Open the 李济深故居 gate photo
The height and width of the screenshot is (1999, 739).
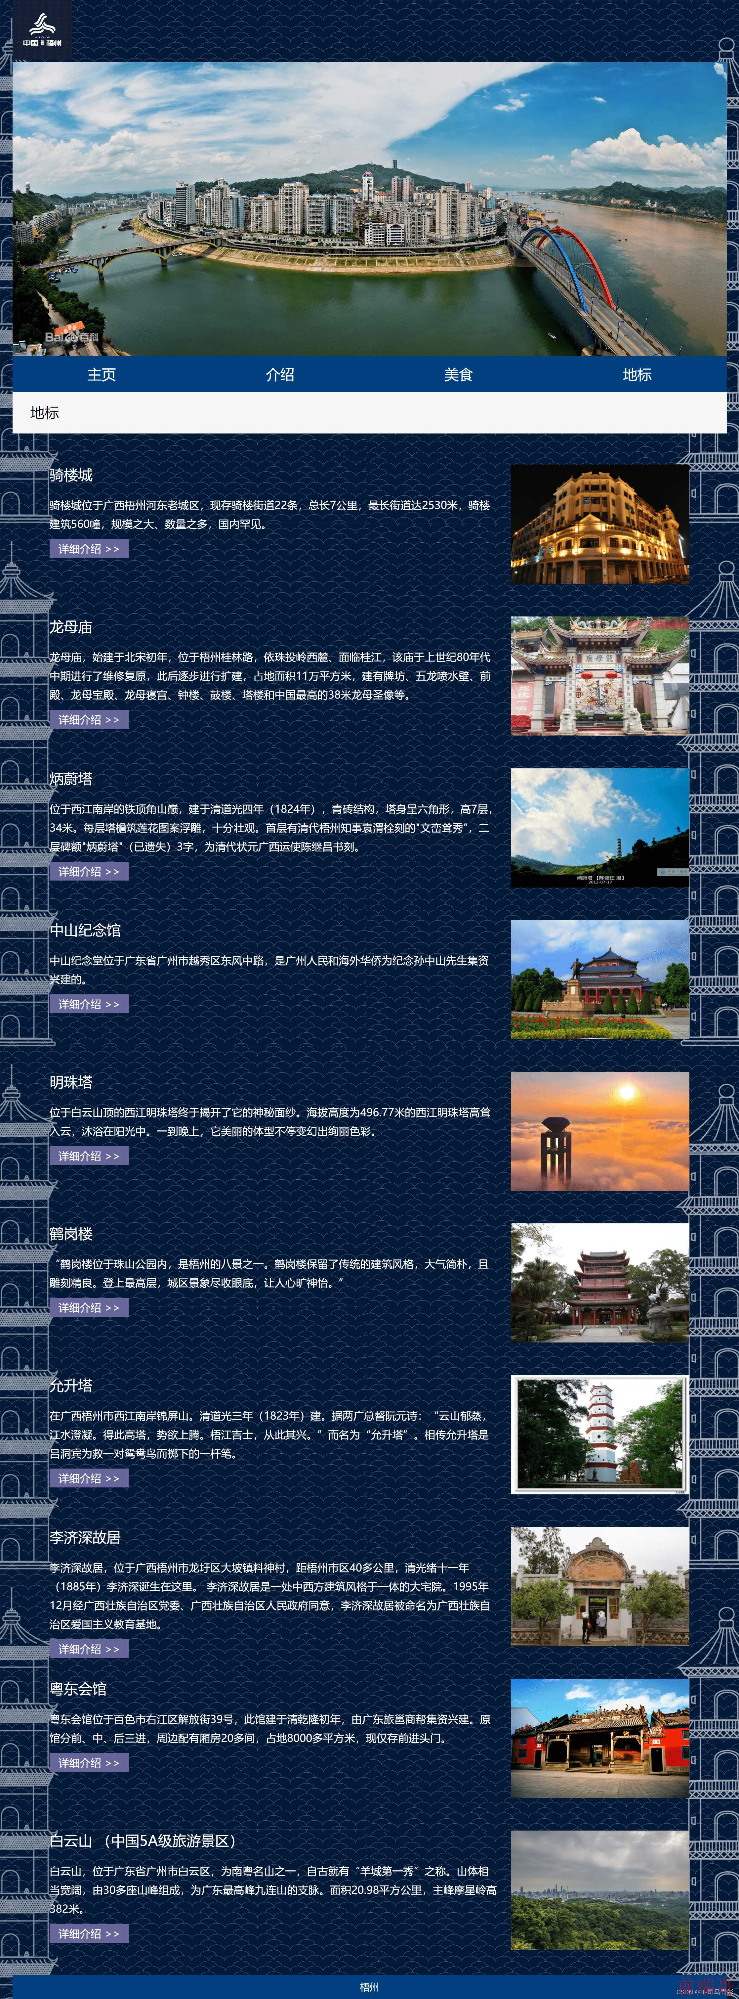(x=599, y=1586)
